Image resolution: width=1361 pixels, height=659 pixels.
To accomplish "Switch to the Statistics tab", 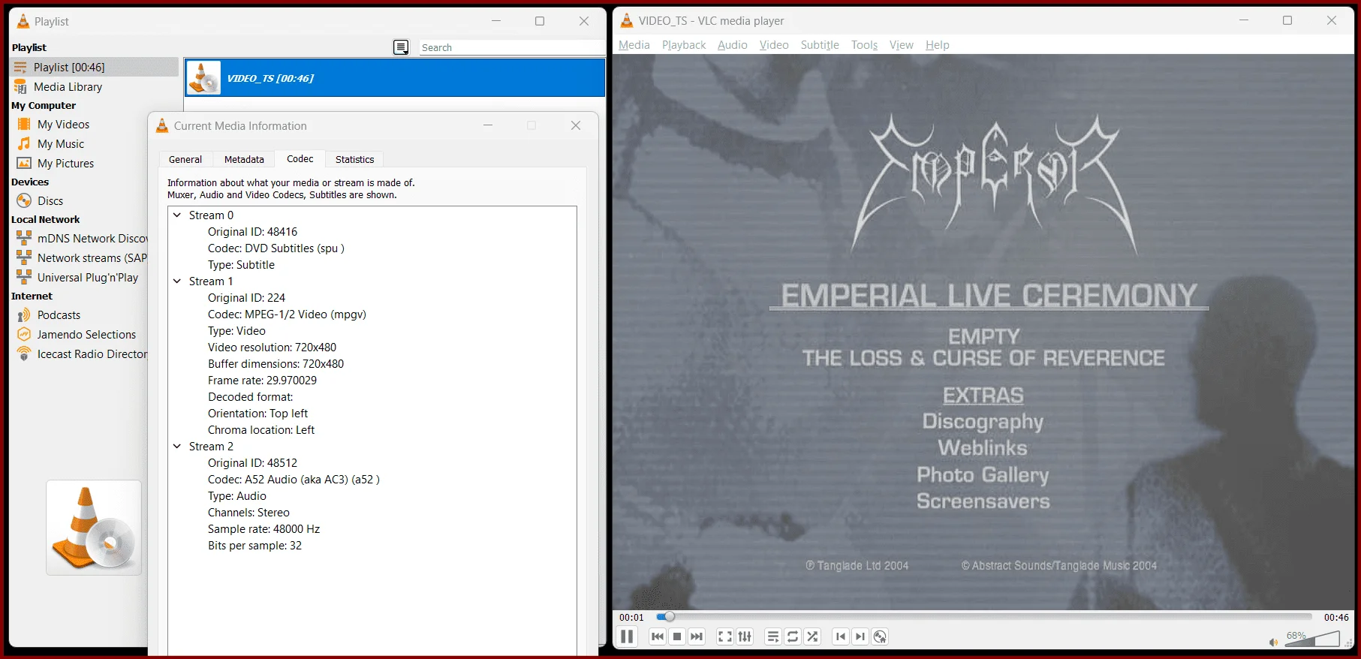I will coord(354,159).
